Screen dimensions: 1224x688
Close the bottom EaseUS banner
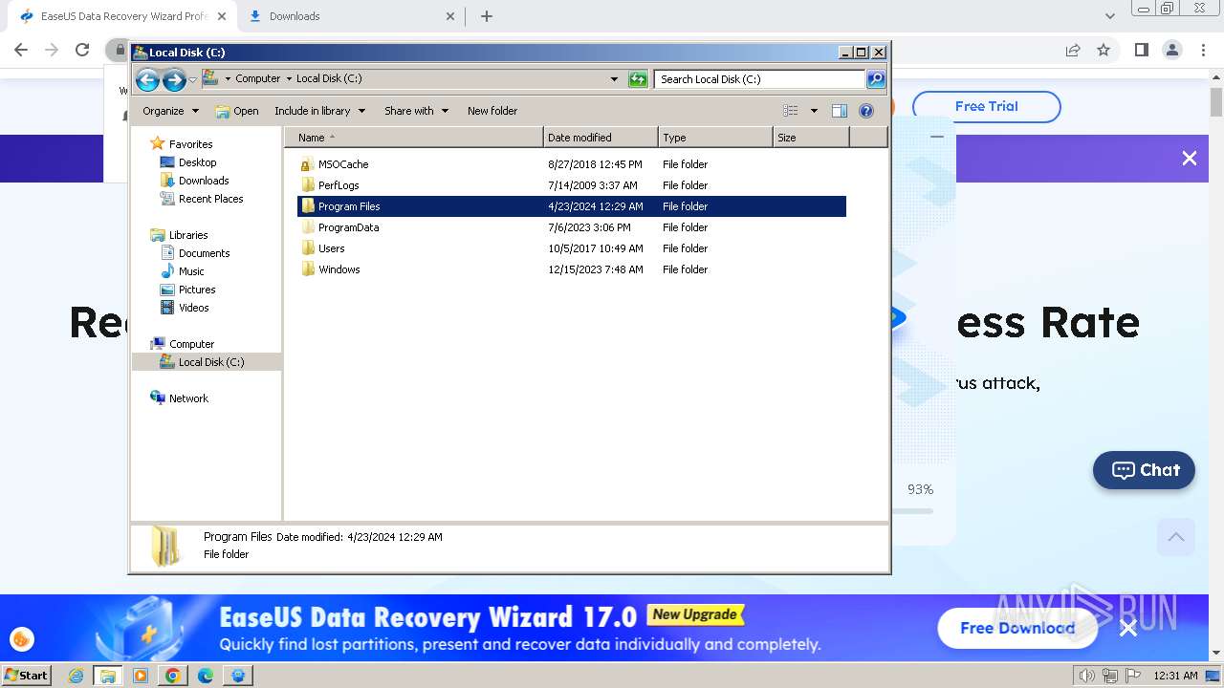tap(1128, 628)
